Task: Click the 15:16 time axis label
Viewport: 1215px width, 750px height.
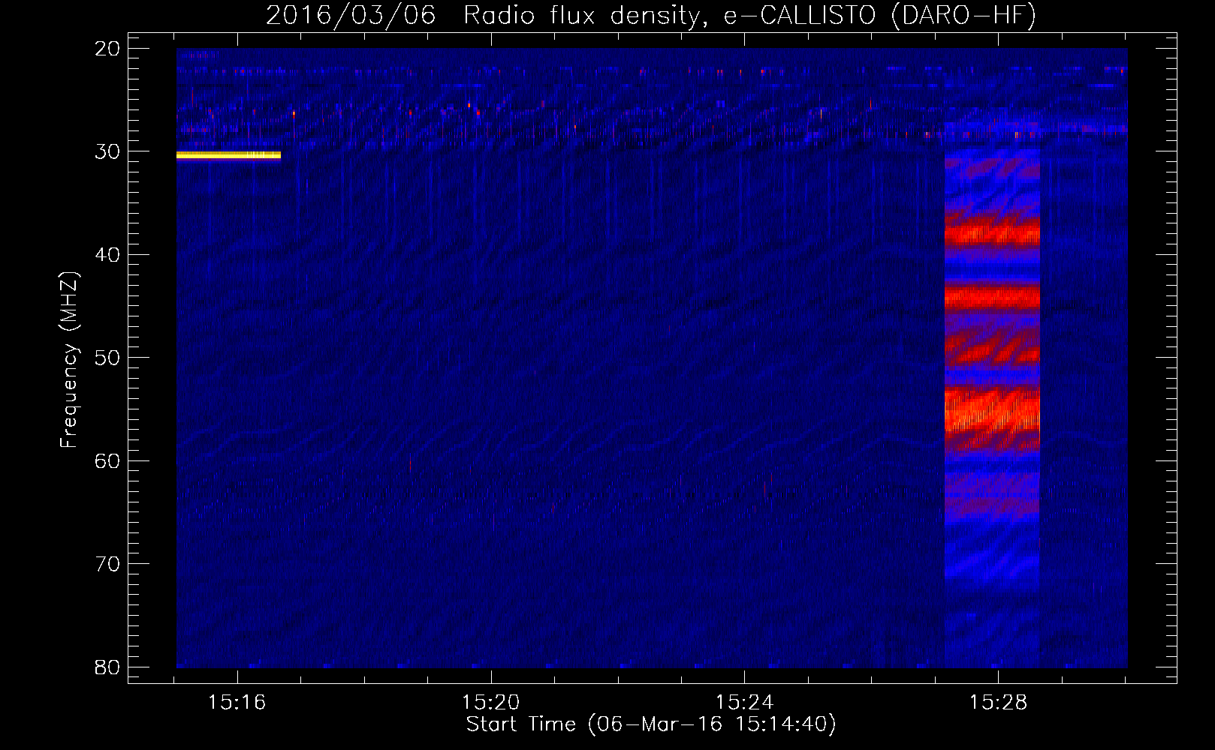Action: point(237,703)
